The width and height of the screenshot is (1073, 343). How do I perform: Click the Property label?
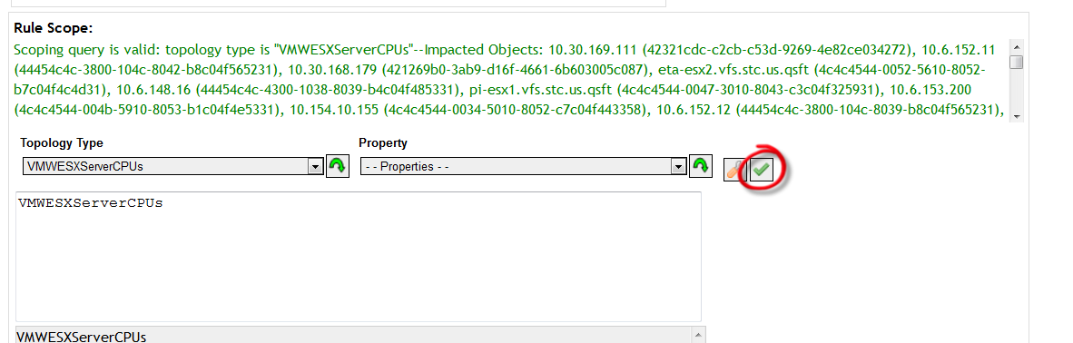pyautogui.click(x=382, y=143)
